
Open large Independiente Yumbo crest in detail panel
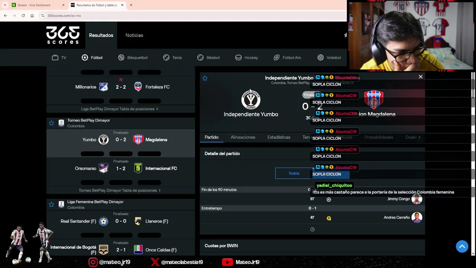click(251, 99)
